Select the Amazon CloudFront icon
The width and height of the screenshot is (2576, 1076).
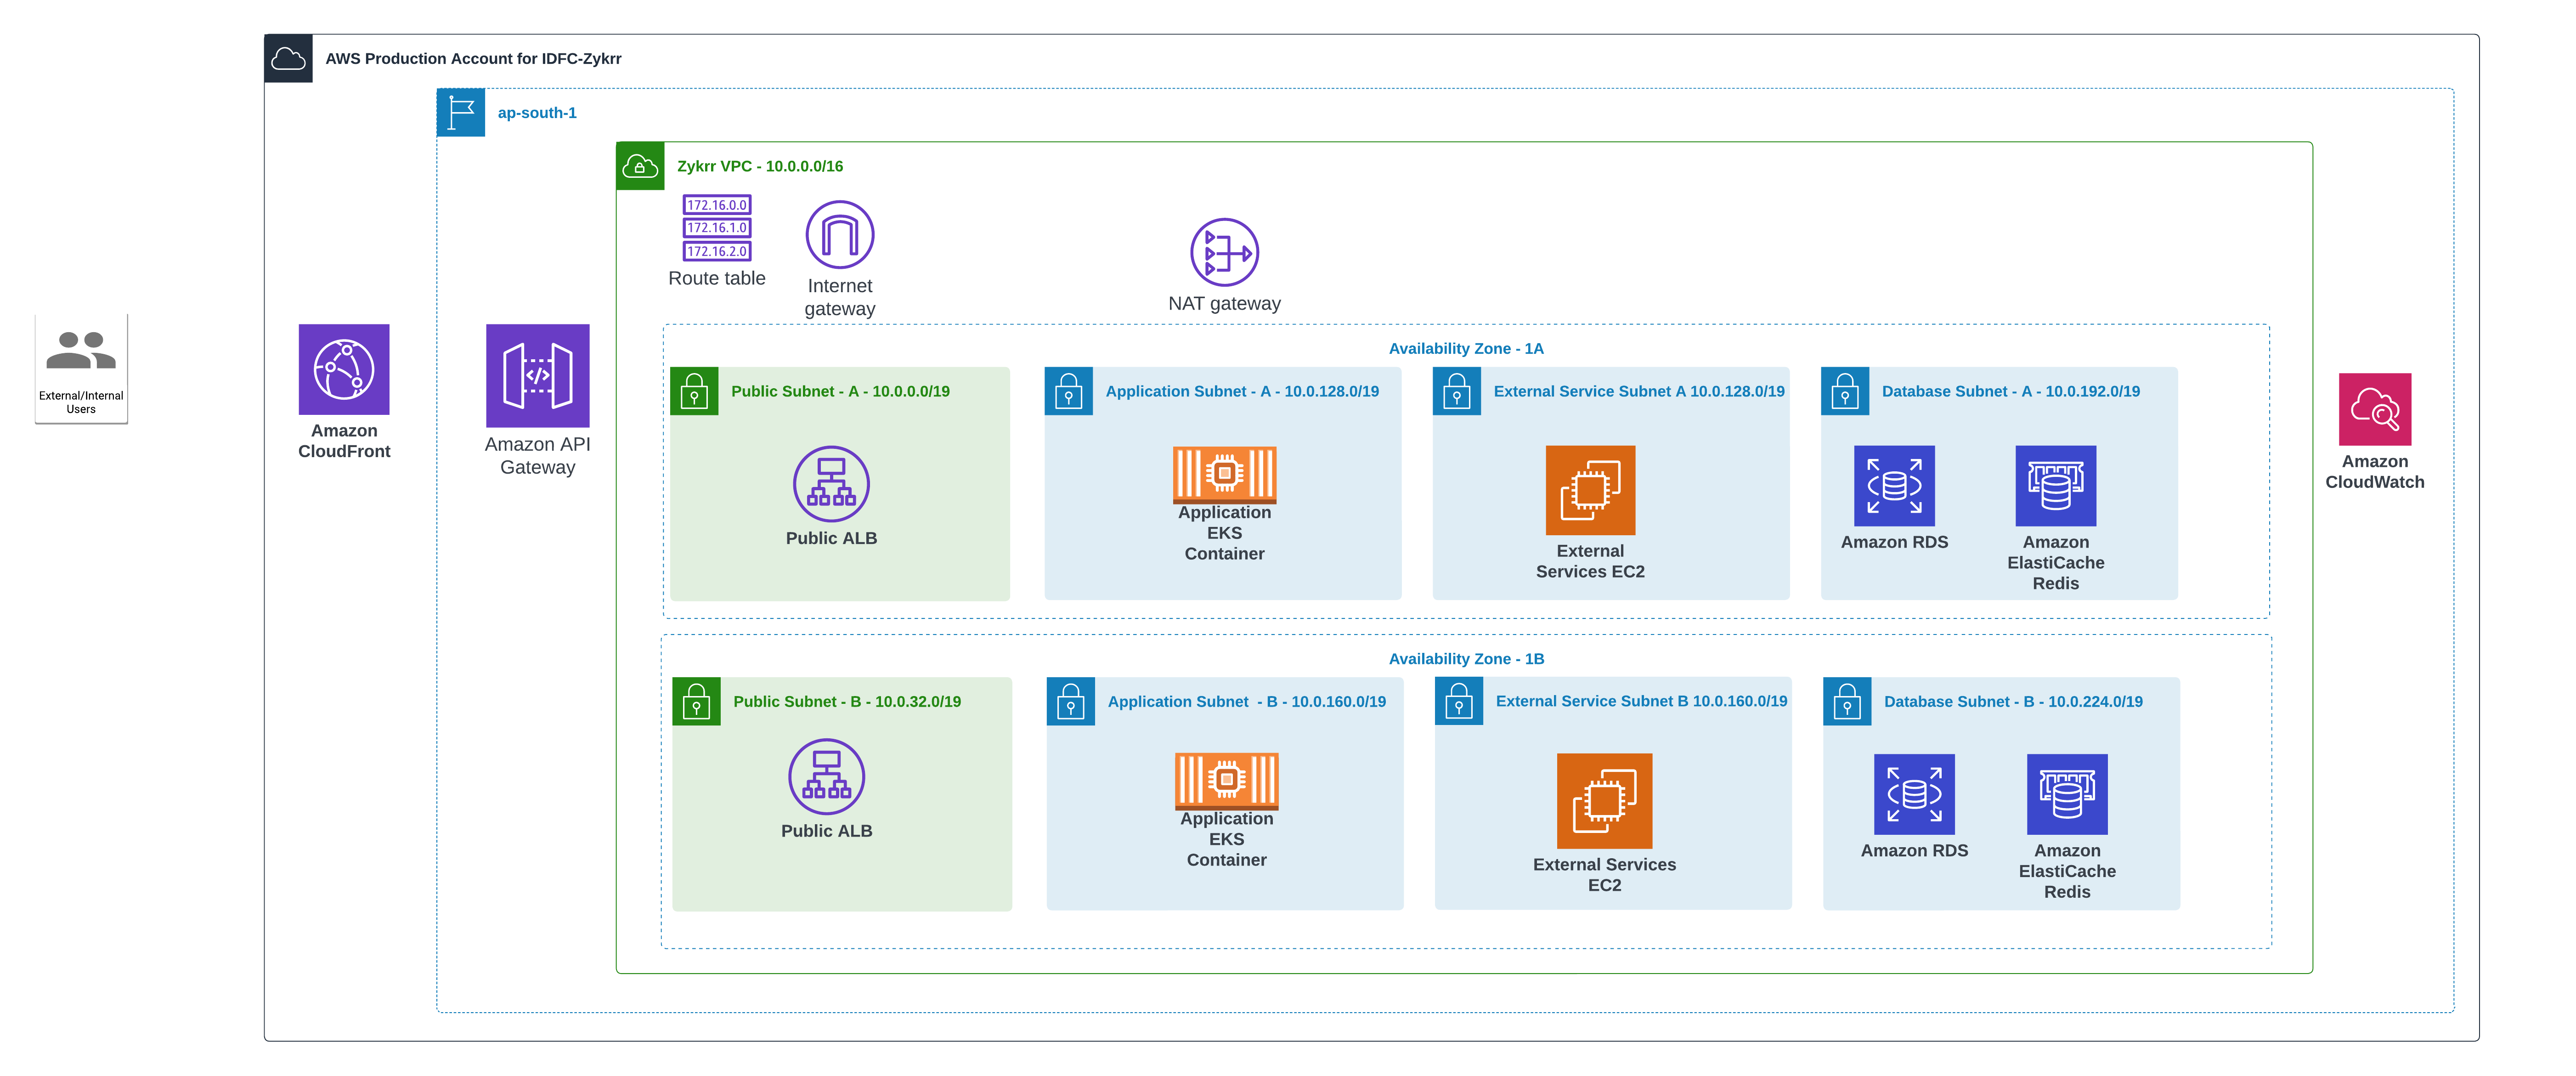[344, 369]
